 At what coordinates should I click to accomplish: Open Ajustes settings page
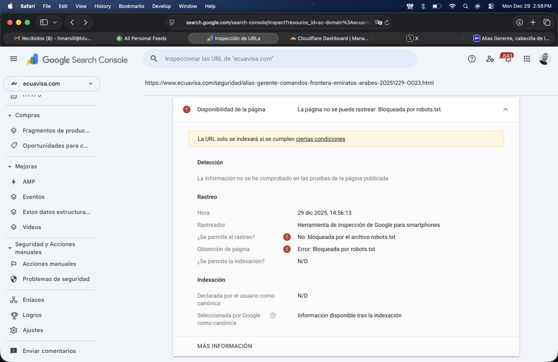(x=51, y=330)
